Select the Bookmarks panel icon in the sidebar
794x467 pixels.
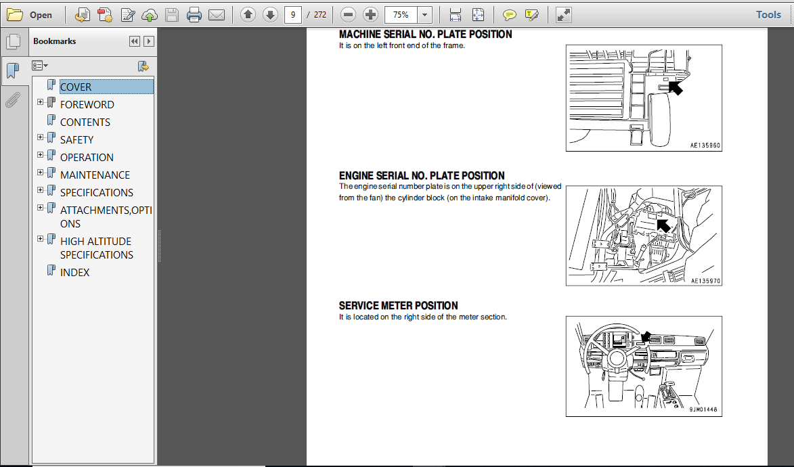[x=13, y=70]
